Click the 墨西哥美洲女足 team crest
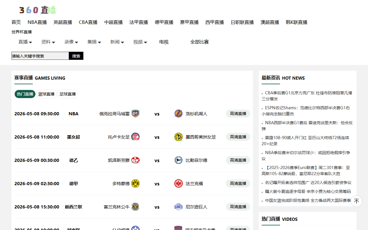Screen dimensions: 368x230 coord(179,137)
